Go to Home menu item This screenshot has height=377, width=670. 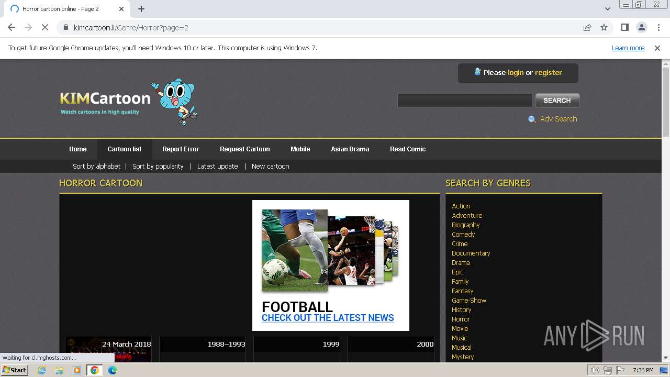coord(78,149)
